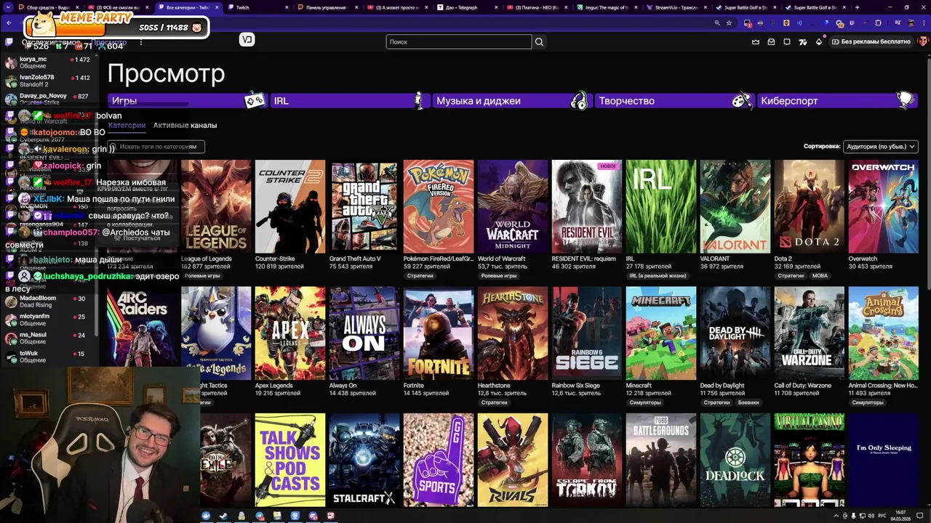Image resolution: width=931 pixels, height=523 pixels.
Task: Open the Windows notification center icon
Action: pyautogui.click(x=921, y=516)
